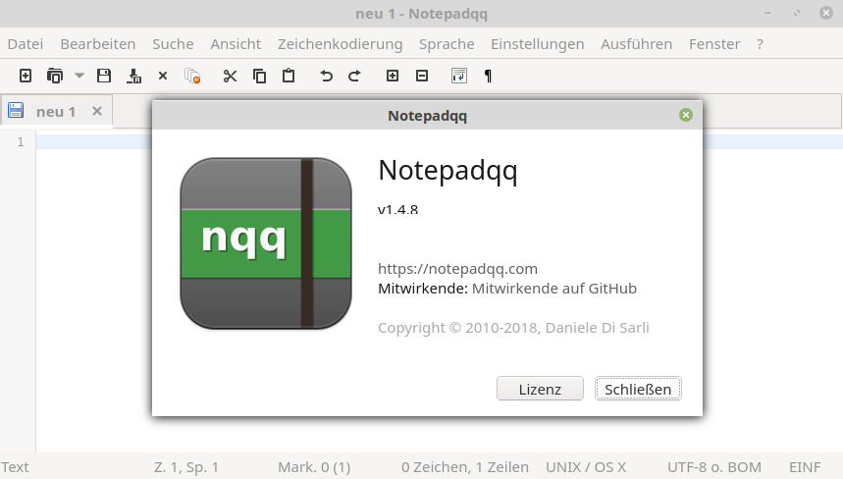Click the Text language status entry
Viewport: 843px width, 479px height.
coord(15,467)
